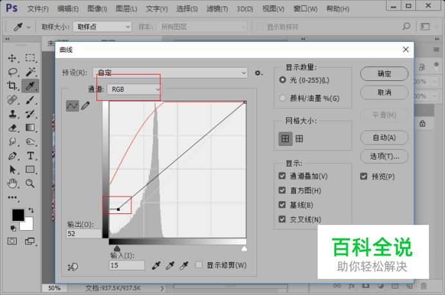Open the Filter menu
Screen dimensions: 445x295
(x=217, y=9)
